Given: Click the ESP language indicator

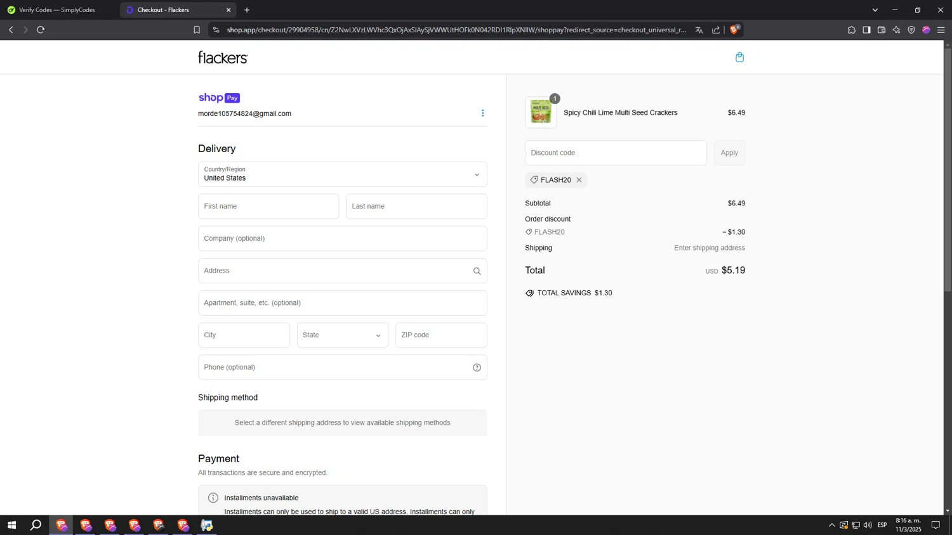Looking at the screenshot, I should [882, 525].
